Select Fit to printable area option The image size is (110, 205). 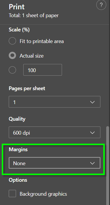[13, 41]
